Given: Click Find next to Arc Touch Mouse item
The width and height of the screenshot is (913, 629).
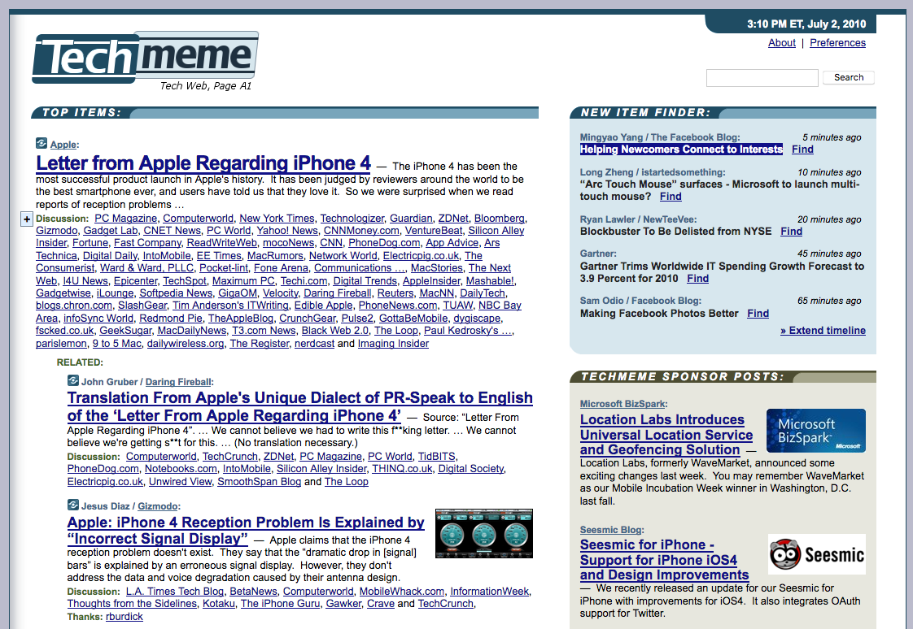Looking at the screenshot, I should [671, 197].
